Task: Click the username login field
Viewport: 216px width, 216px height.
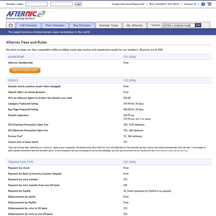Action: click(x=37, y=4)
